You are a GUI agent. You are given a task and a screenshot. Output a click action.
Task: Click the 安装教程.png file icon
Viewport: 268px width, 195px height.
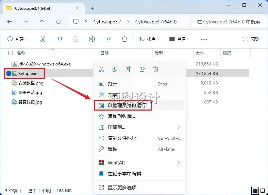14,83
